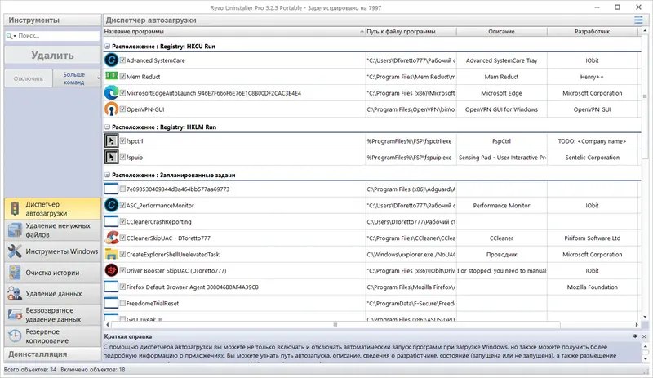Select the Sentelic Corporation developer cell
This screenshot has height=378, width=653.
(593, 157)
